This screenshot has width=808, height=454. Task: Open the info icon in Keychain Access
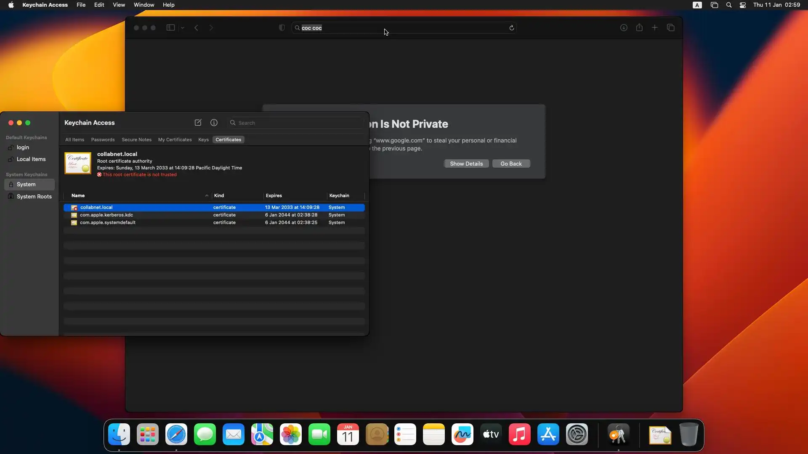pos(214,122)
